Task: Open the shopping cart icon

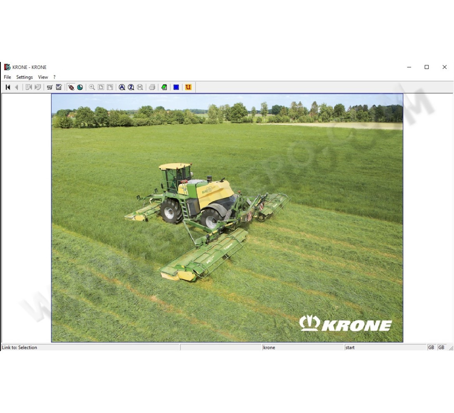Action: (49, 87)
